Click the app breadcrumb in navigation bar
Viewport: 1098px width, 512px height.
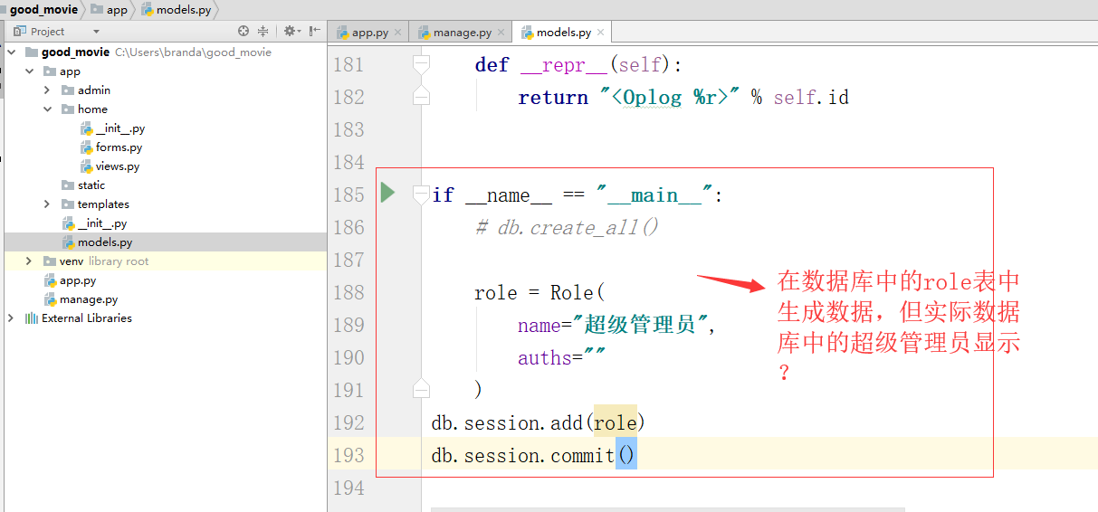(117, 10)
